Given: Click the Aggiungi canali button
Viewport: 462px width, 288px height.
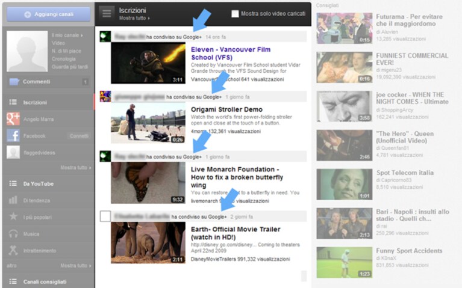Looking at the screenshot, I should (x=49, y=14).
